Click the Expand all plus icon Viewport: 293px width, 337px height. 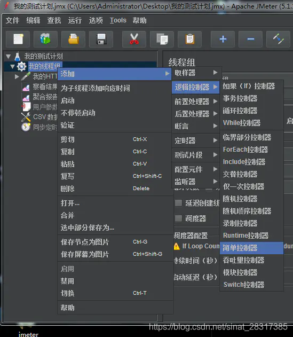[x=223, y=39]
